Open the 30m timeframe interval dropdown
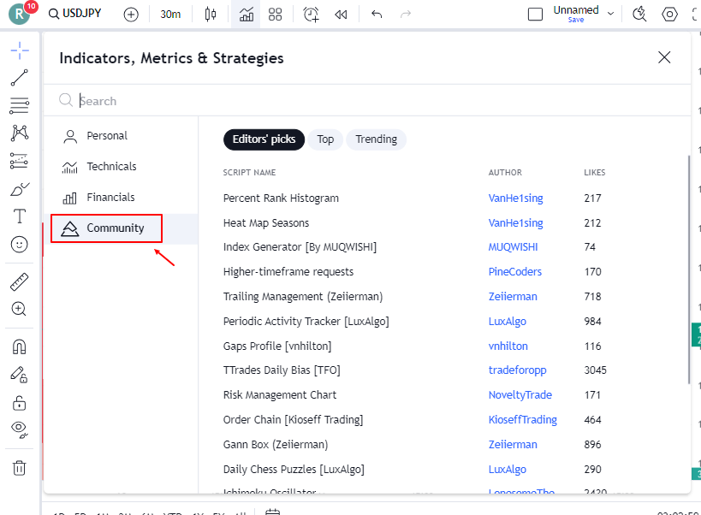The height and width of the screenshot is (515, 701). tap(170, 14)
